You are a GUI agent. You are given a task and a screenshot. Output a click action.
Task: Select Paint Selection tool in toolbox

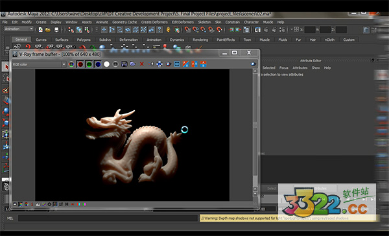click(x=6, y=89)
